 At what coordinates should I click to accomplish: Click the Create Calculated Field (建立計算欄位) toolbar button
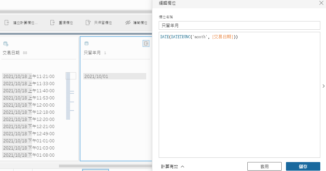[21, 23]
